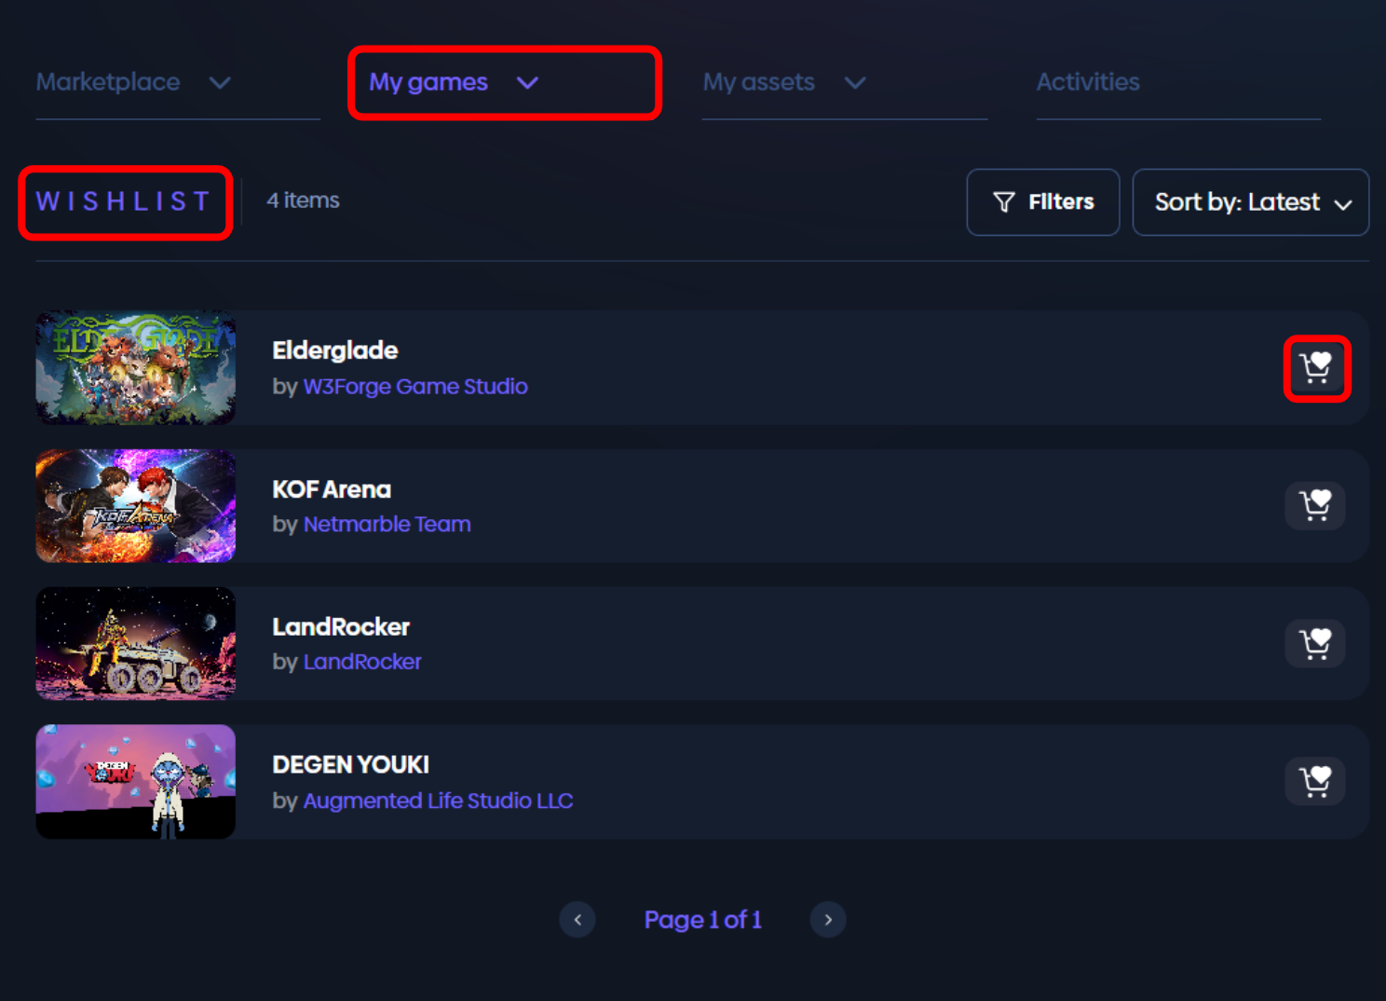Toggle LandRocker wishlist cart-heart icon
The width and height of the screenshot is (1386, 1001).
[1315, 644]
